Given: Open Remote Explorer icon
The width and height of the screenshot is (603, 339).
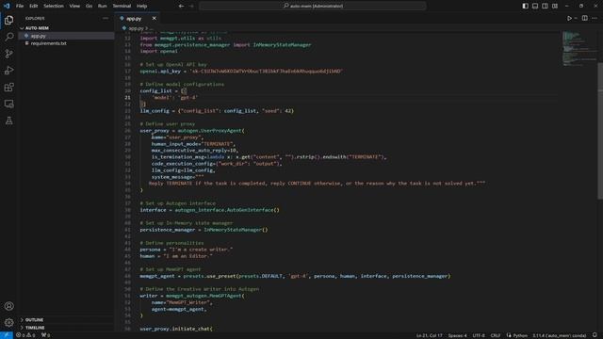Looking at the screenshot, I should pos(8,105).
